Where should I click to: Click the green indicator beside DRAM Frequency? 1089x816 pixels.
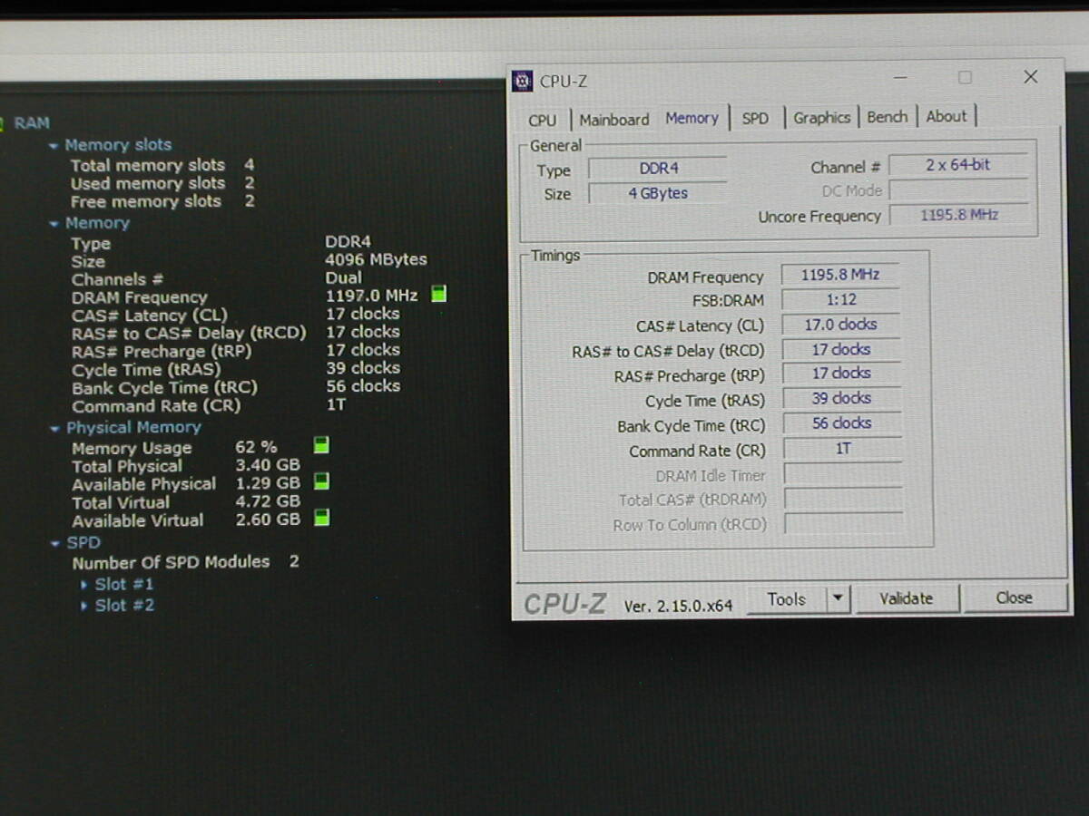click(x=438, y=294)
